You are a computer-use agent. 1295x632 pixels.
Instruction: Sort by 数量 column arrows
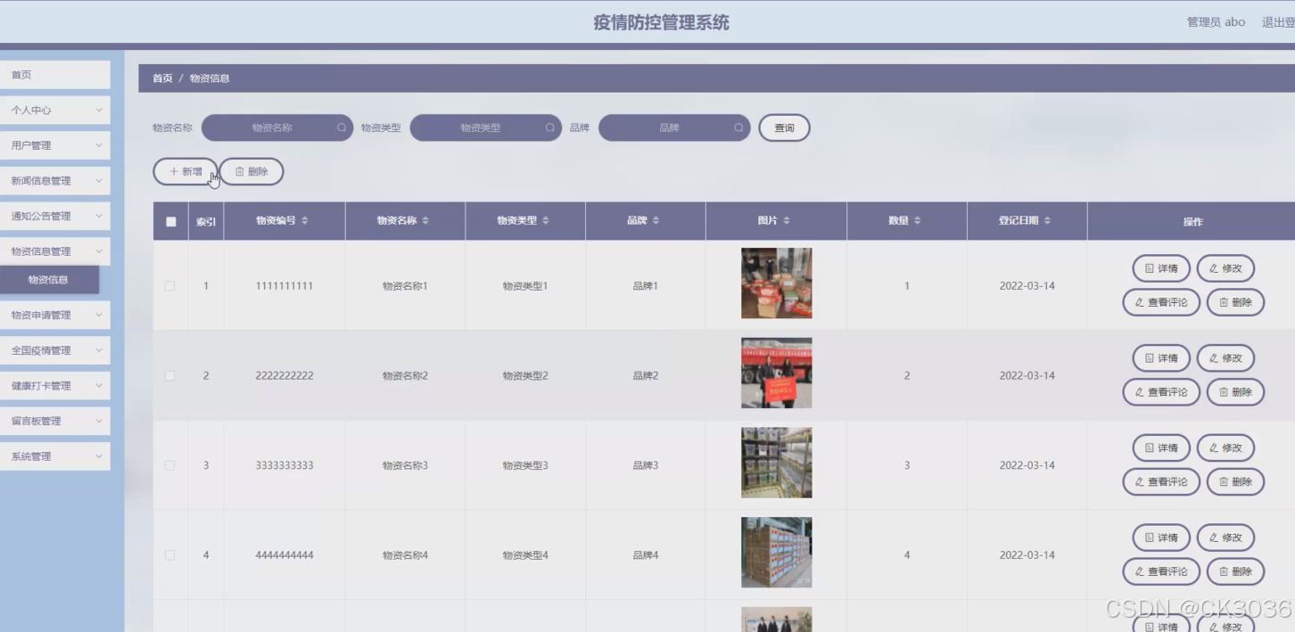click(918, 220)
